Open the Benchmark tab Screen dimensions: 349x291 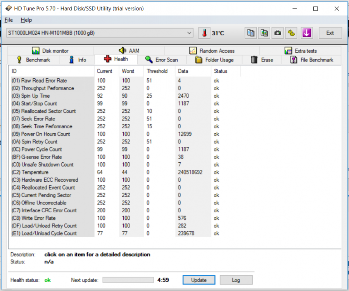33,60
